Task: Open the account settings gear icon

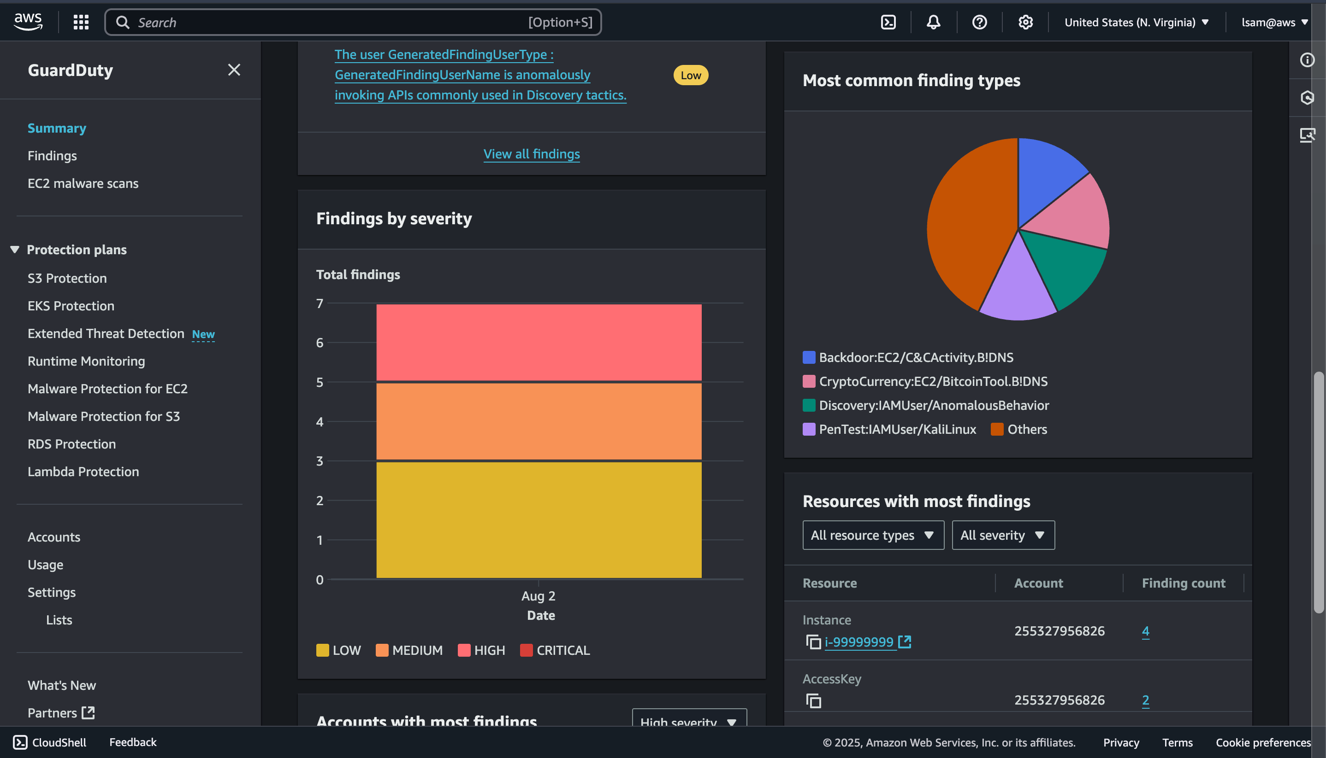Action: (1025, 22)
